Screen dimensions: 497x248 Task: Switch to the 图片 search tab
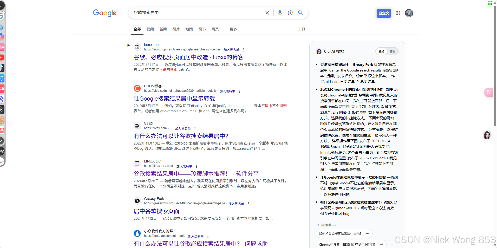(x=176, y=29)
